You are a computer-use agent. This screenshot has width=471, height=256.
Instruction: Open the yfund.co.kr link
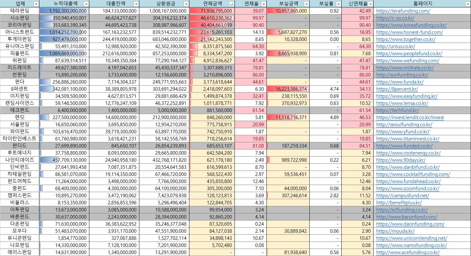(x=403, y=132)
